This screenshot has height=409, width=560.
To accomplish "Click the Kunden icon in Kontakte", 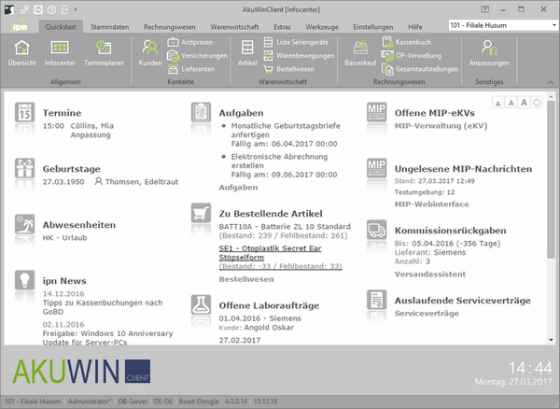I will 150,53.
